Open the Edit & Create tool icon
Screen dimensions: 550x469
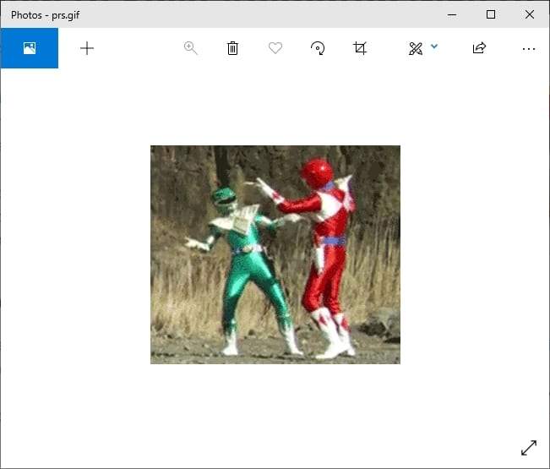tap(416, 48)
